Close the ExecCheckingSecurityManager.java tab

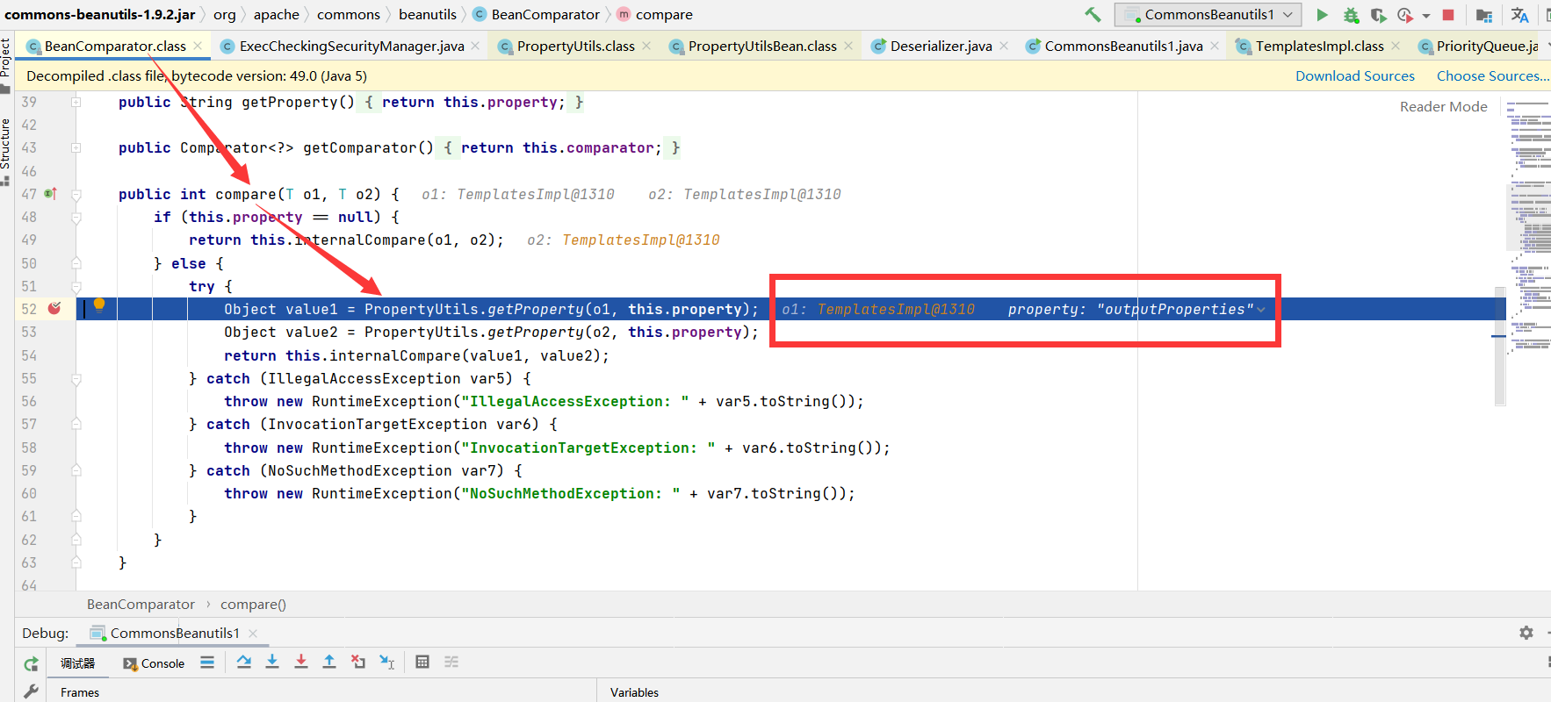(475, 46)
